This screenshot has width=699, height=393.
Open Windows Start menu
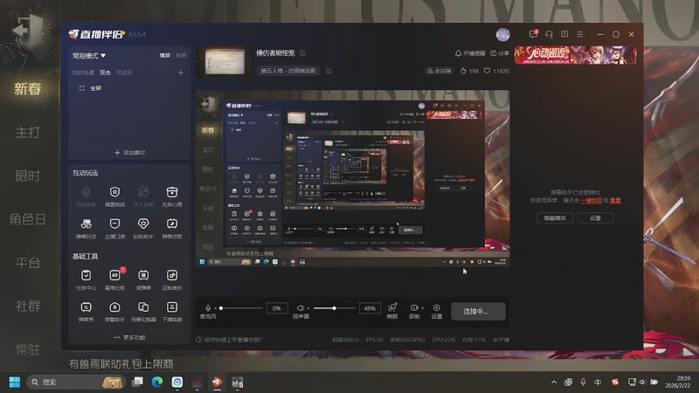(x=15, y=383)
